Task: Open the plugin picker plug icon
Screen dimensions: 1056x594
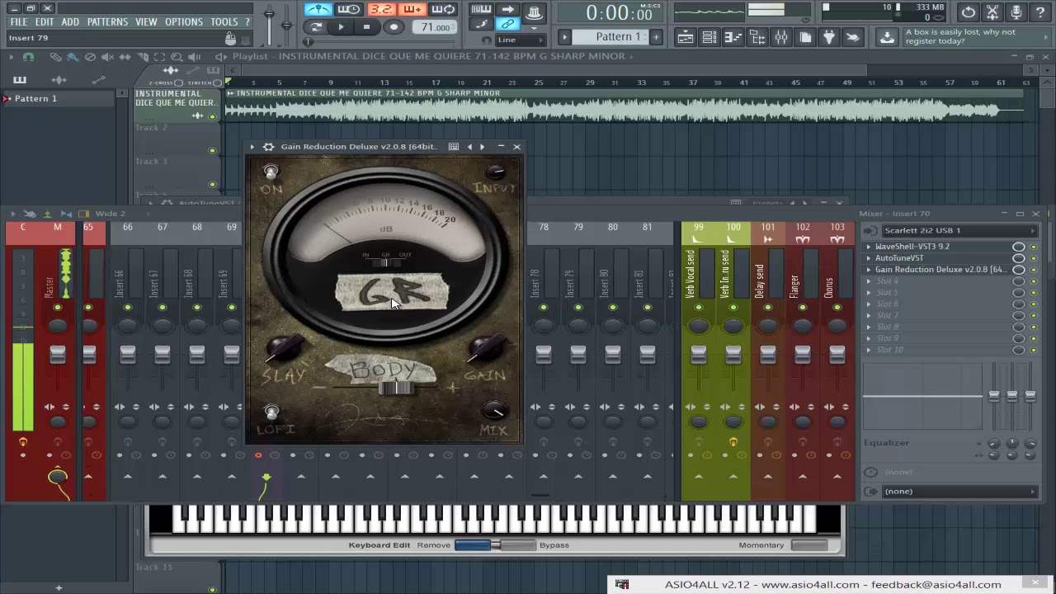Action: [x=829, y=37]
